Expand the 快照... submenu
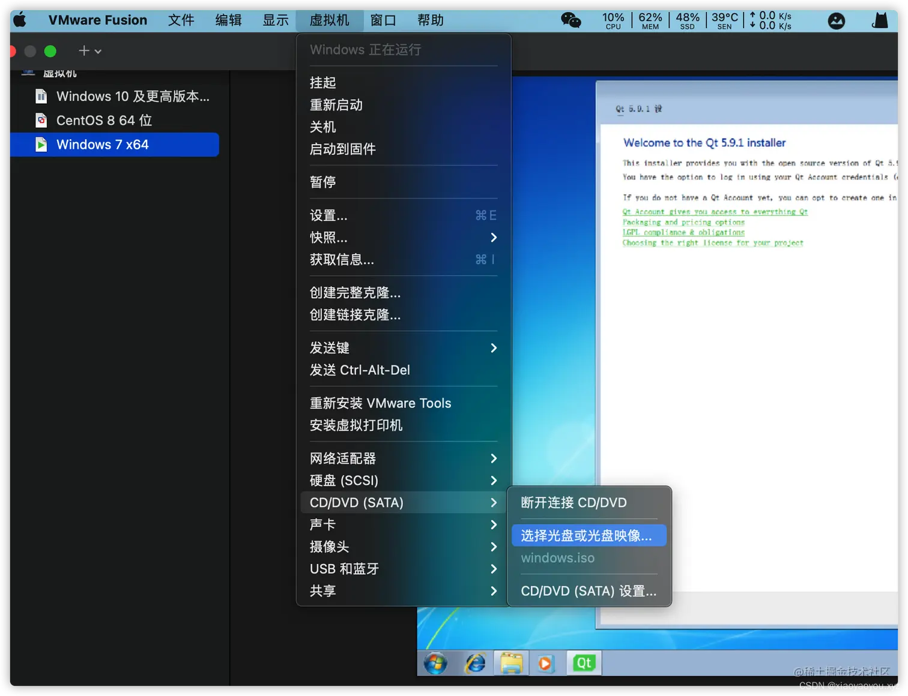The image size is (908, 696). click(x=403, y=238)
